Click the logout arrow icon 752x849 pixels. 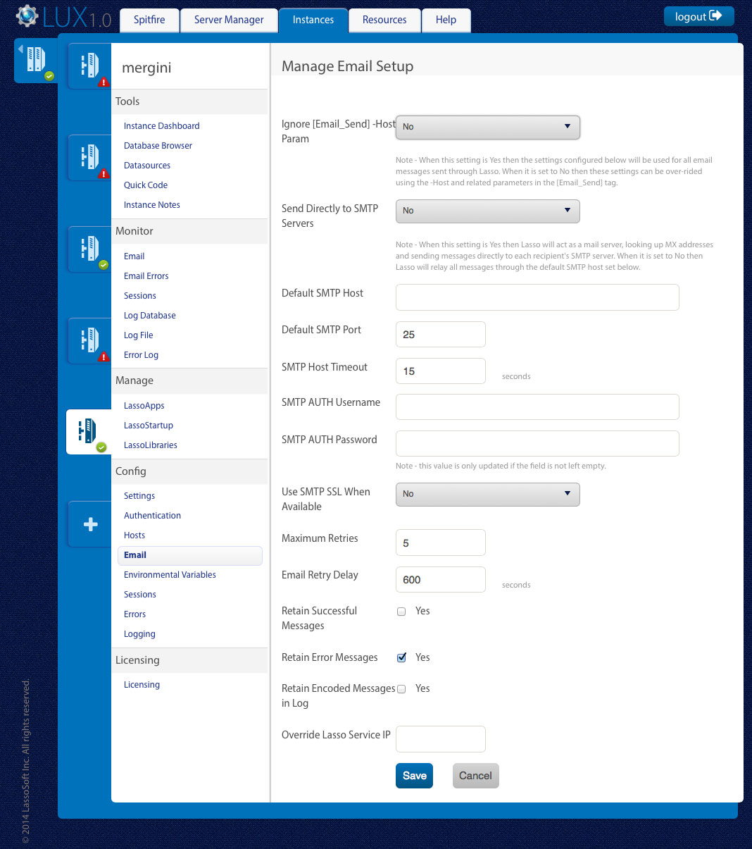[x=715, y=16]
